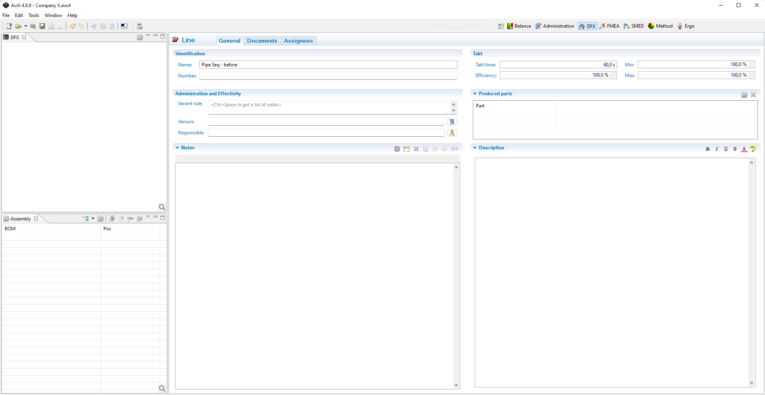Open the dropdown arrow beside Open folder
This screenshot has width=765, height=395.
pos(26,26)
